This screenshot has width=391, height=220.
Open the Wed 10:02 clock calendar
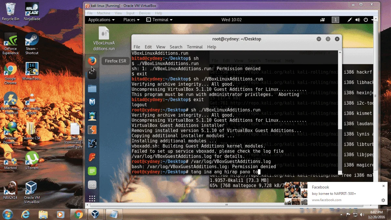pyautogui.click(x=231, y=20)
